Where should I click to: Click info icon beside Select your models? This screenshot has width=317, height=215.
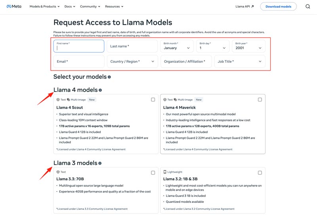coord(109,77)
